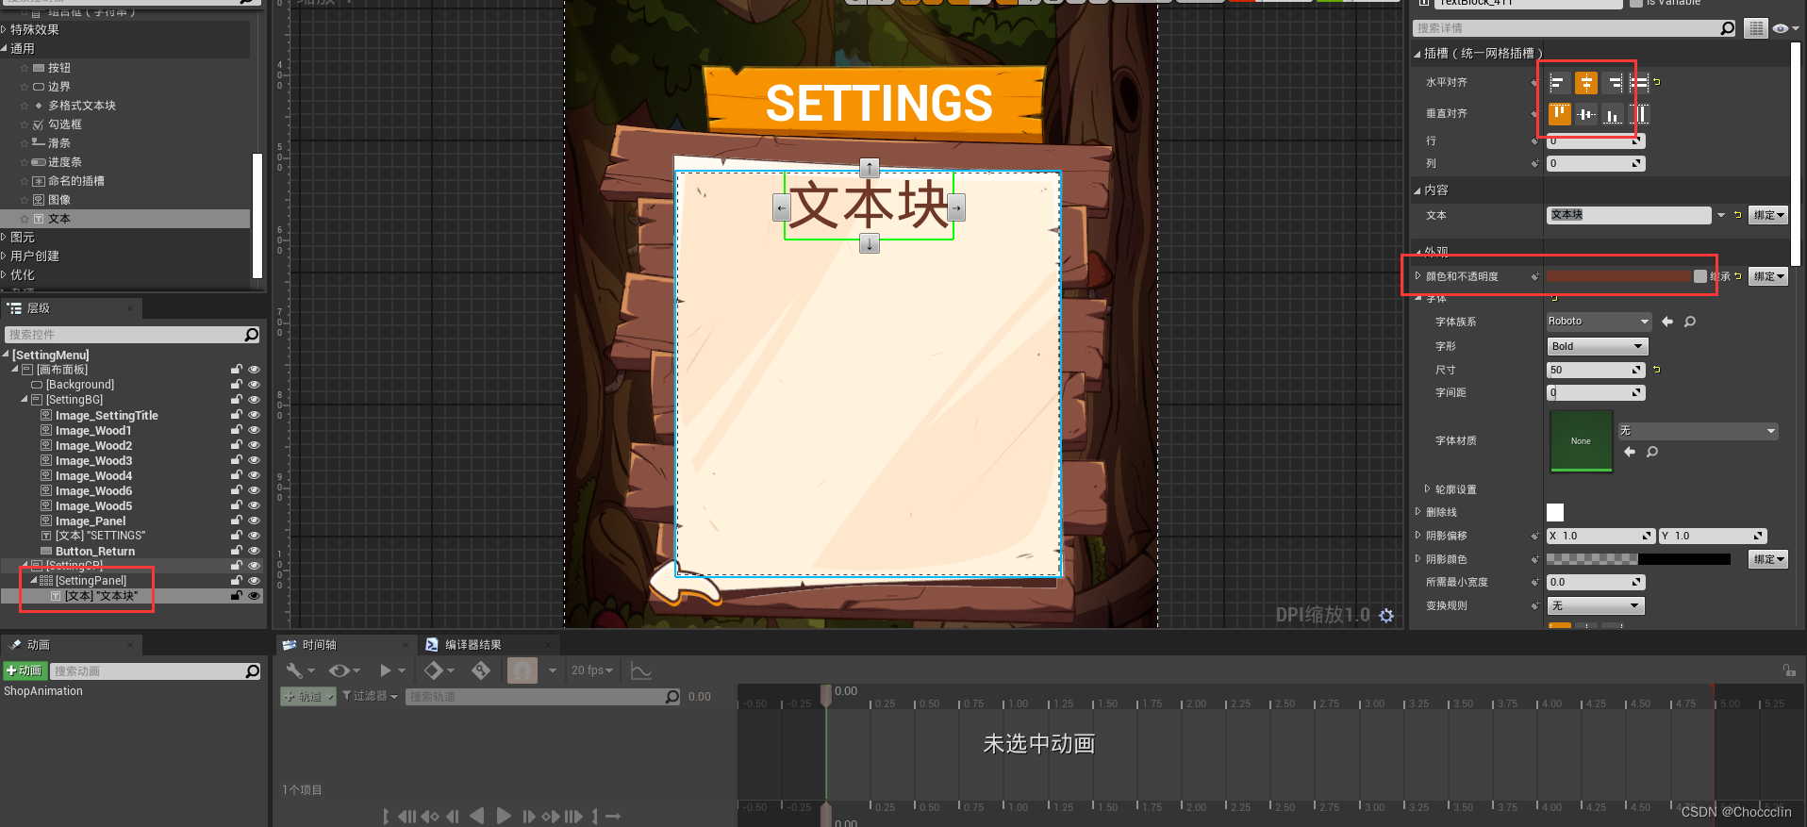Image resolution: width=1807 pixels, height=827 pixels.
Task: Toggle lock on [Background] row
Action: [x=237, y=385]
